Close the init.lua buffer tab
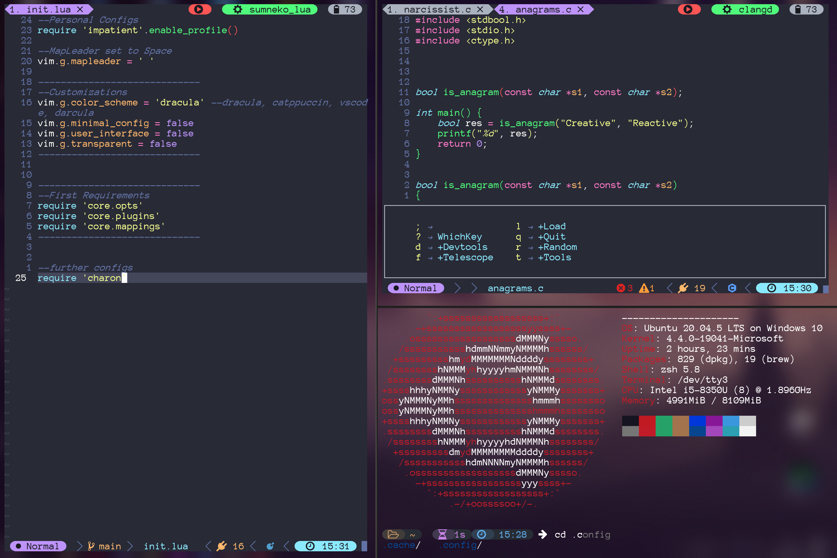The image size is (837, 558). pyautogui.click(x=80, y=9)
